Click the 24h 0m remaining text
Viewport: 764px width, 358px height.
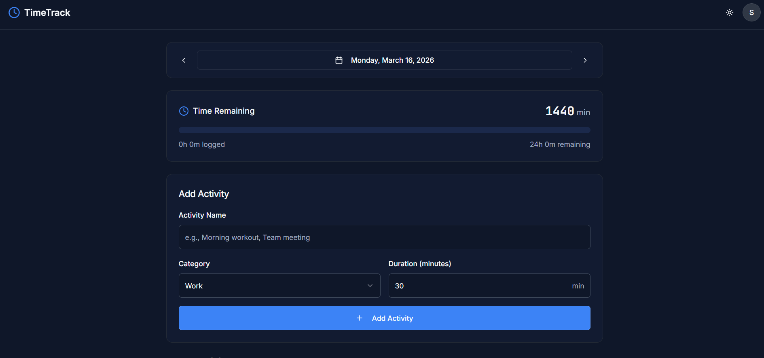560,144
